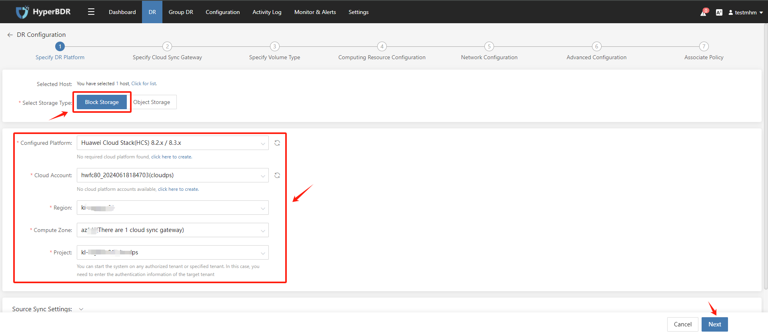Select step 3 Specify Volume Type
The width and height of the screenshot is (768, 336).
click(x=274, y=52)
